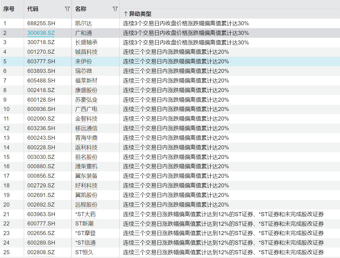Viewport: 340px width, 258px height.
Task: Select stock name *ST摩登
Action: click(x=85, y=233)
